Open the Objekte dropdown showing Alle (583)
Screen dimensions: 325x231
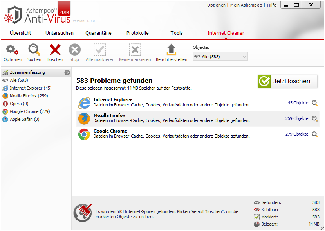click(x=220, y=57)
